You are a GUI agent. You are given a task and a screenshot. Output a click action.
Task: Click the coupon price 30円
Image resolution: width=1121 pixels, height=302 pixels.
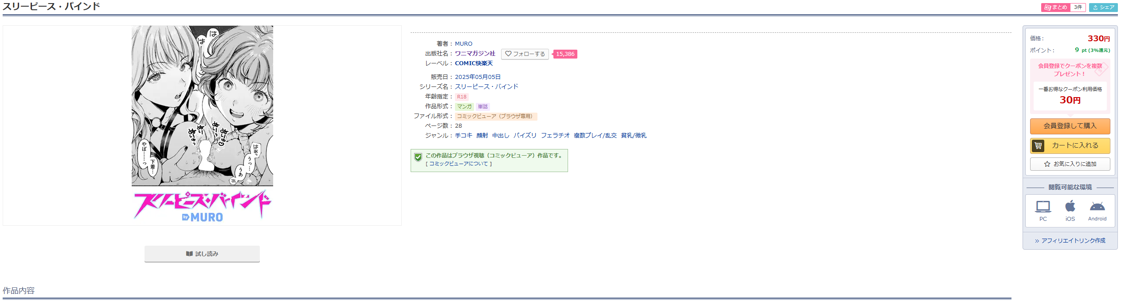point(1070,100)
